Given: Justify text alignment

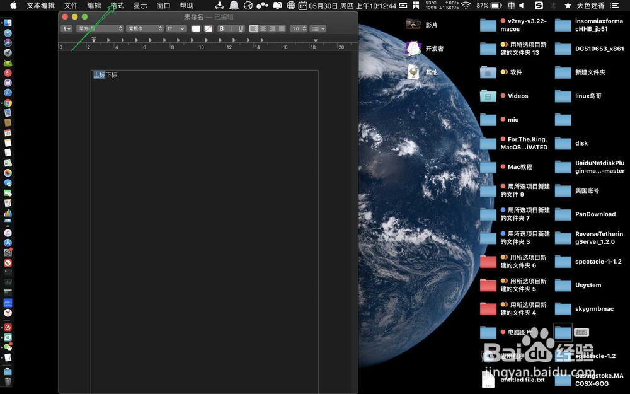Looking at the screenshot, I should (282, 28).
